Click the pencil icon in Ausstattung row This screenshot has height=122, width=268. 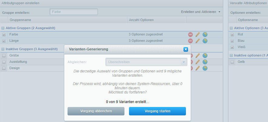point(198,62)
